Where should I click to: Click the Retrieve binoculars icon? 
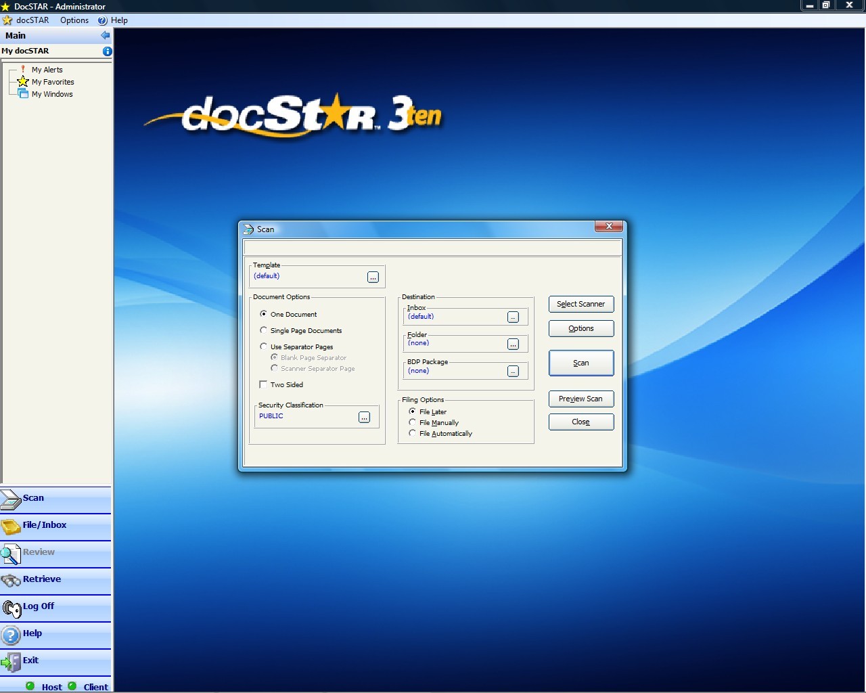[11, 581]
